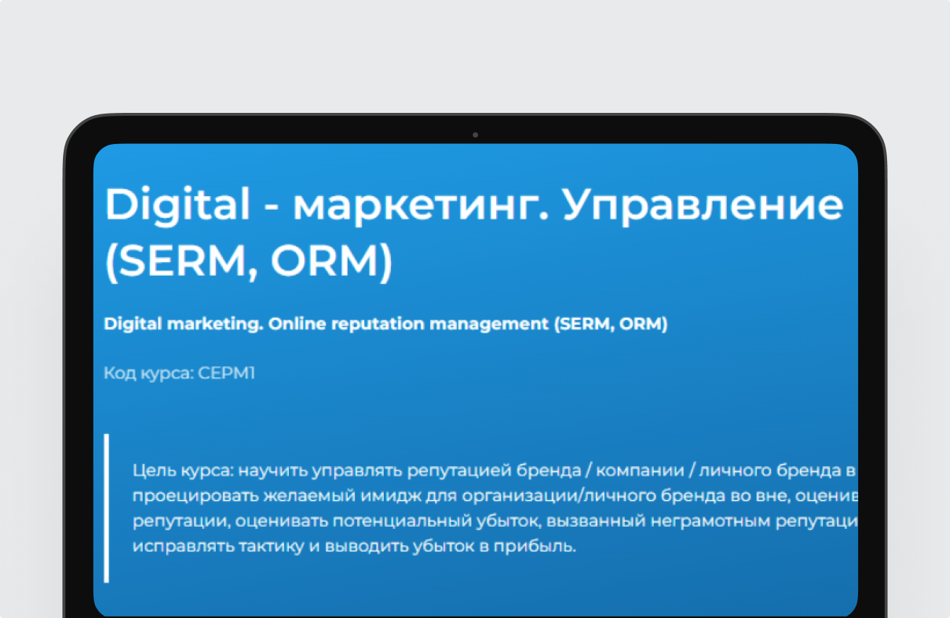The image size is (950, 618).
Task: Click the line starting 'Цель курса: научить управлять'
Action: tap(495, 471)
